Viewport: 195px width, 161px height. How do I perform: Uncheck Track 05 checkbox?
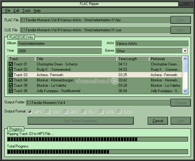coord(11,86)
